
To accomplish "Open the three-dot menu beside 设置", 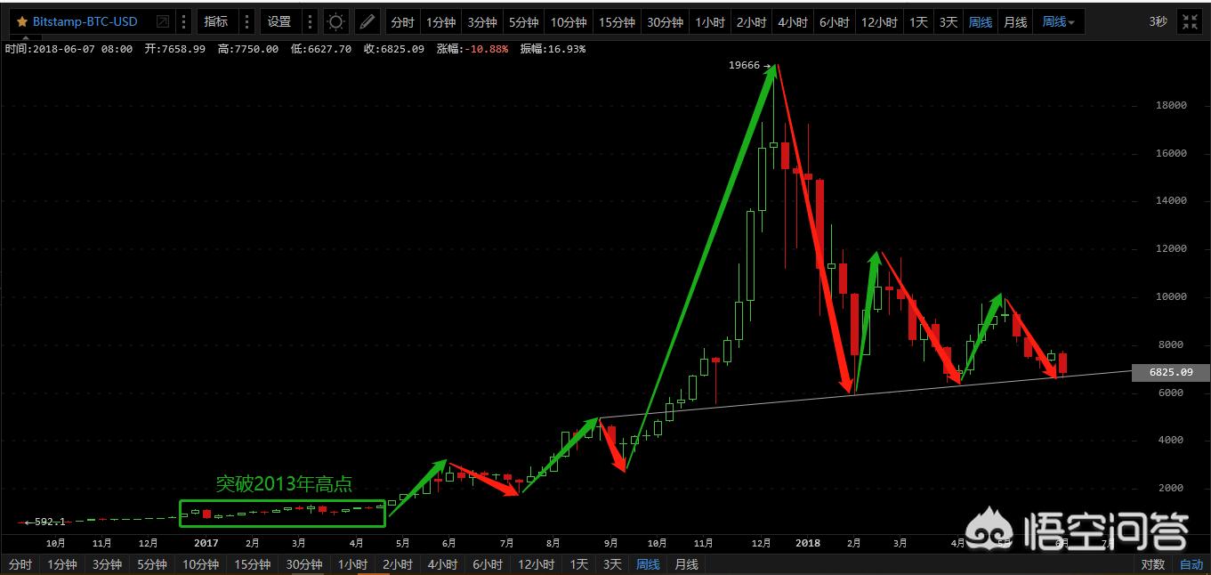I will [309, 21].
